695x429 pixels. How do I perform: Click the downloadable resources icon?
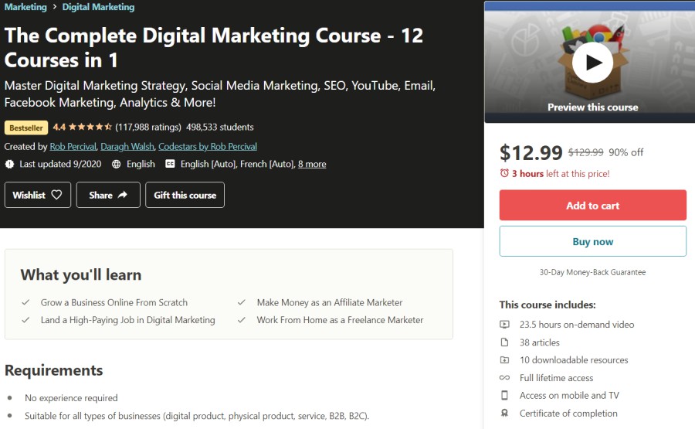click(x=504, y=359)
